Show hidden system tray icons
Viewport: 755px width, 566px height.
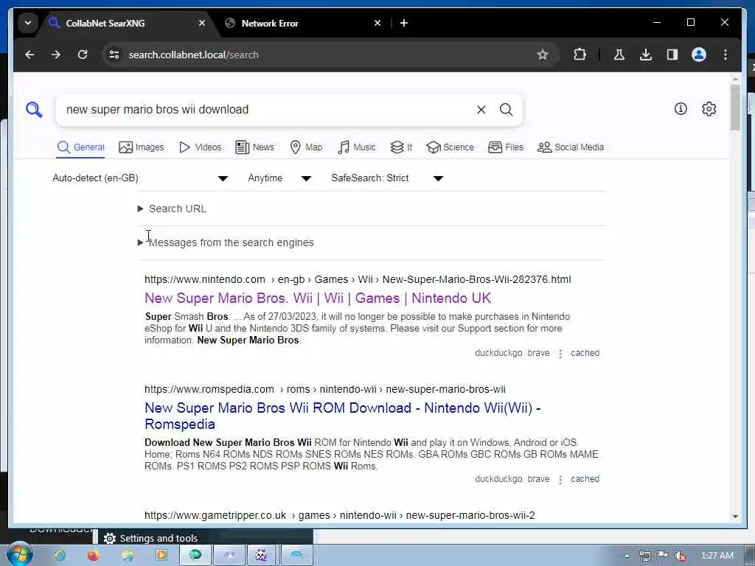pos(627,556)
